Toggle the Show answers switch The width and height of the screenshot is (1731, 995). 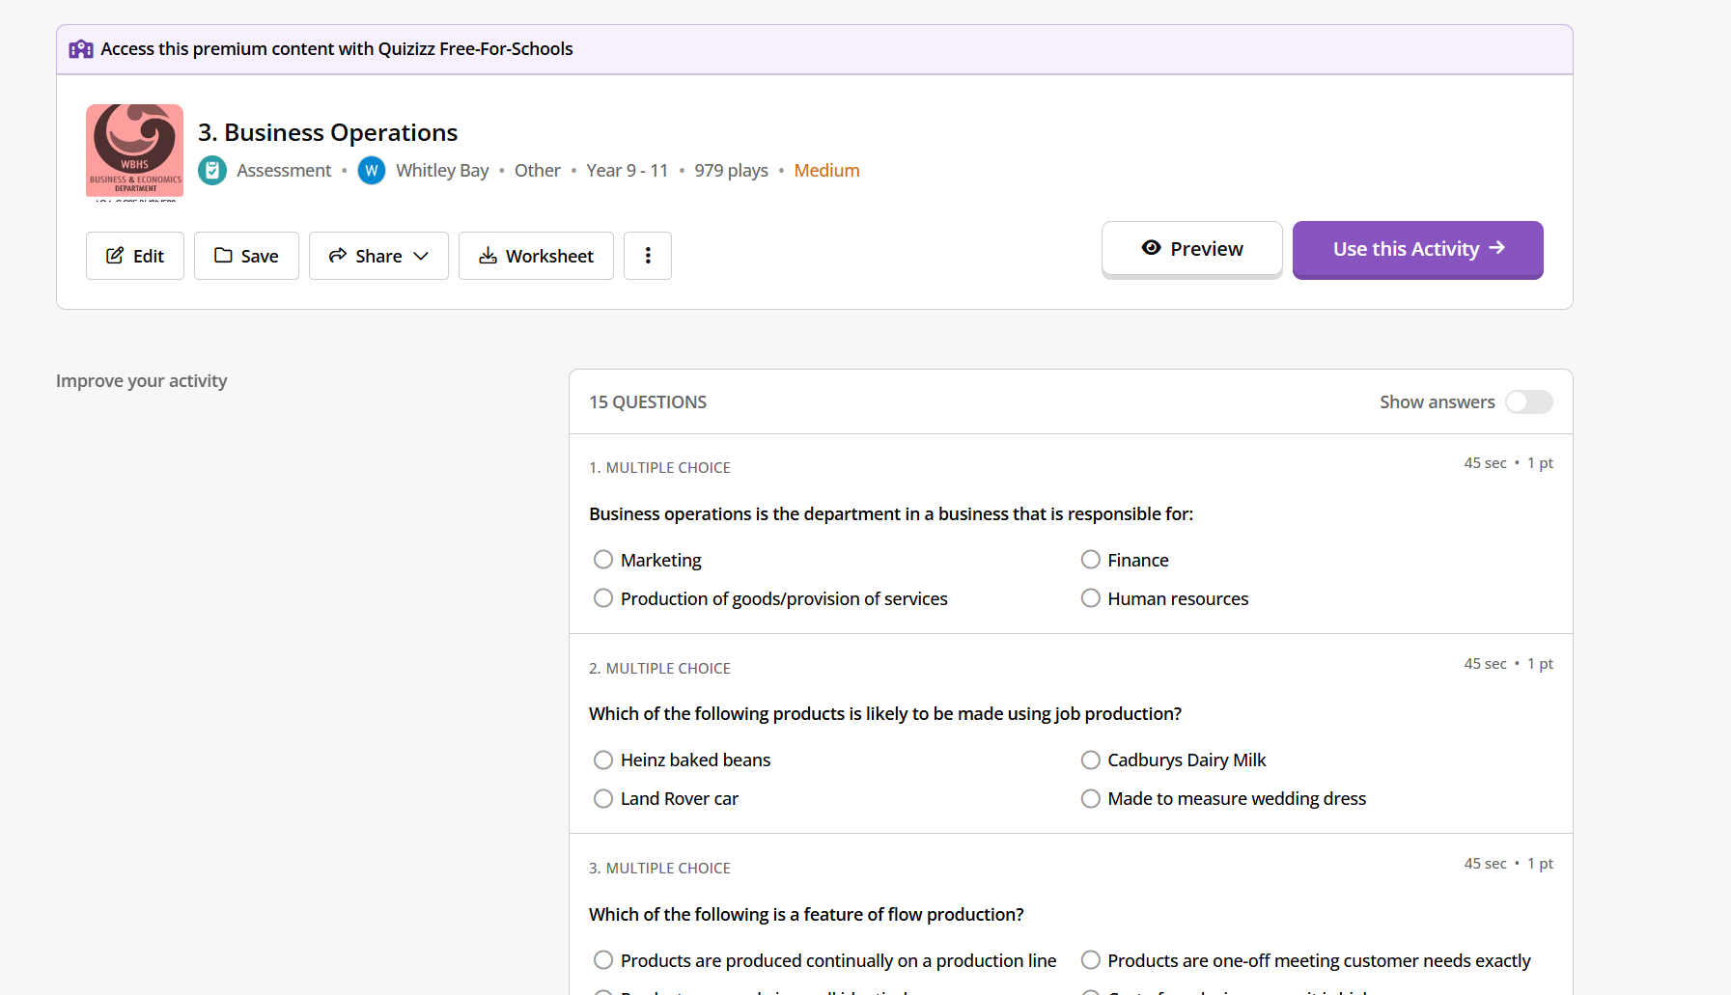(1528, 401)
